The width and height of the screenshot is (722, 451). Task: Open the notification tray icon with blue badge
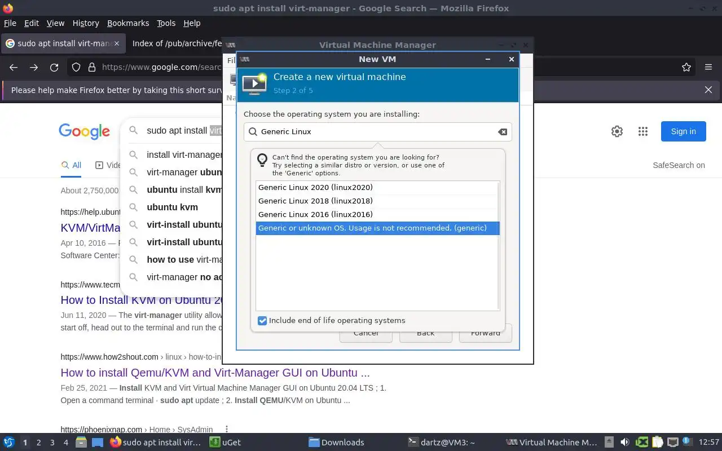(686, 442)
